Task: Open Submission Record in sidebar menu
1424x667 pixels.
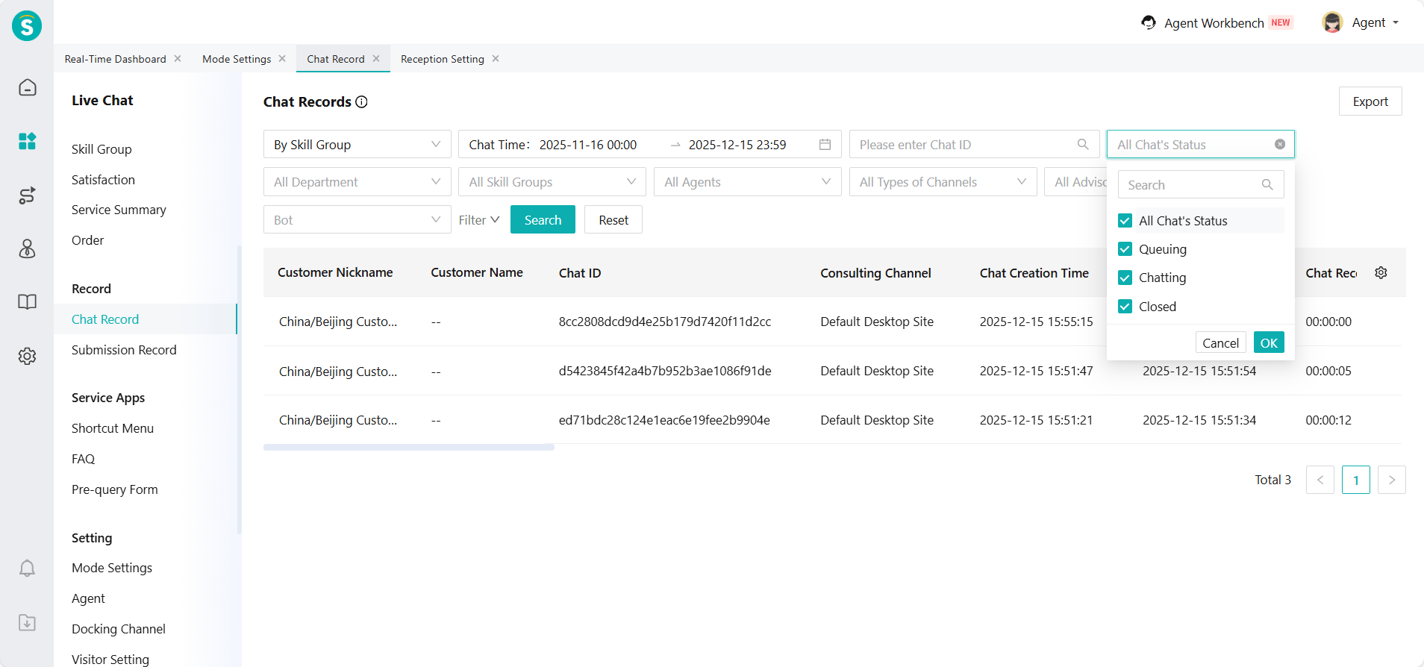Action: point(124,350)
